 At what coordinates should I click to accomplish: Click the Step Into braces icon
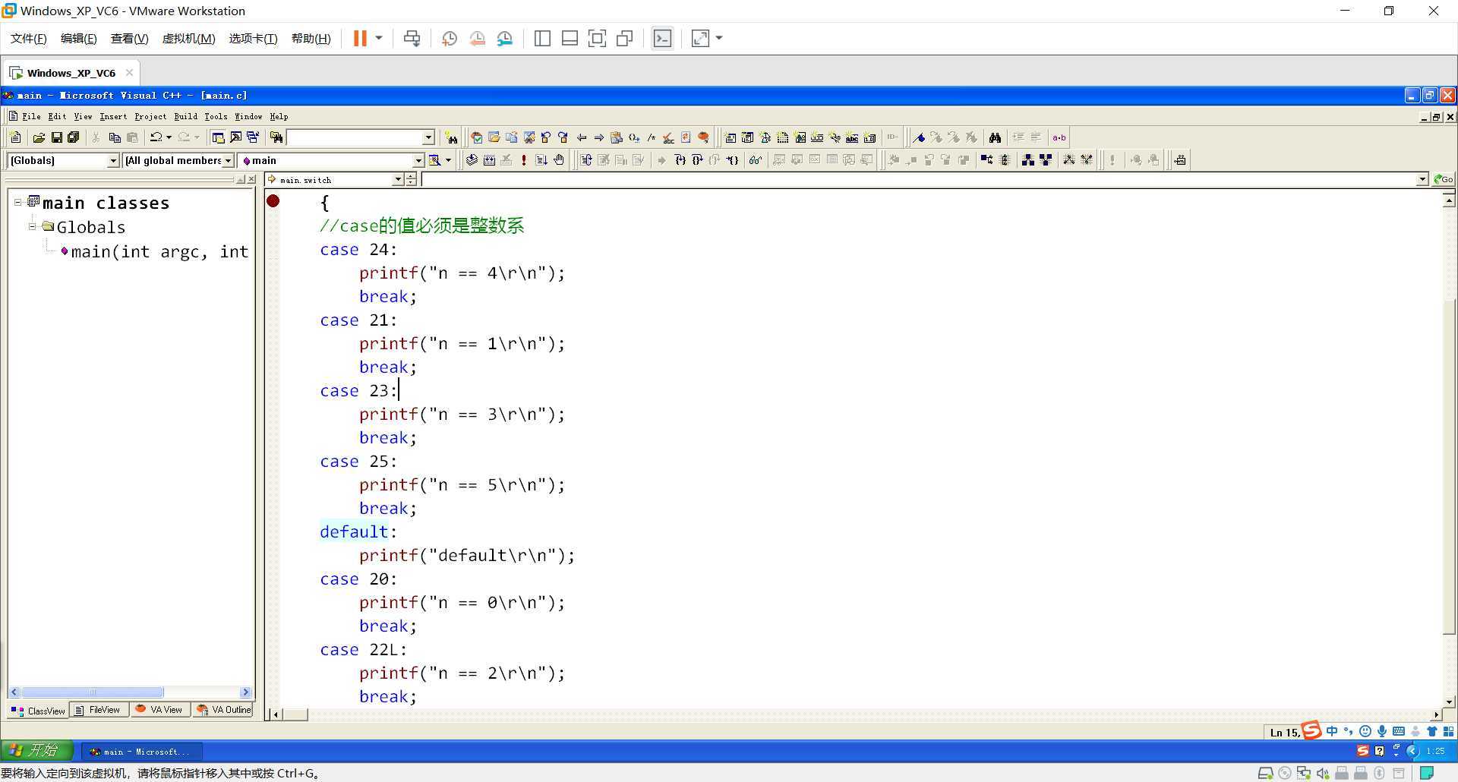(x=680, y=159)
